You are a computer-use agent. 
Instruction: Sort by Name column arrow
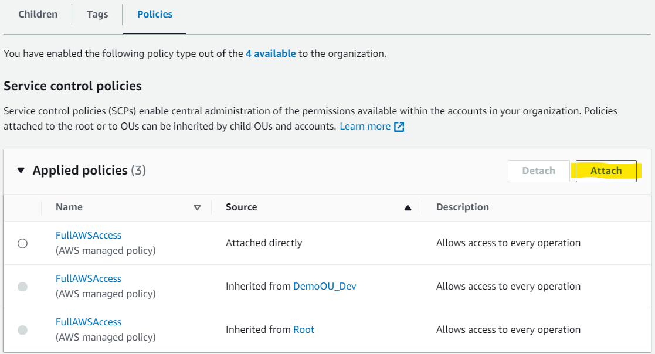197,207
